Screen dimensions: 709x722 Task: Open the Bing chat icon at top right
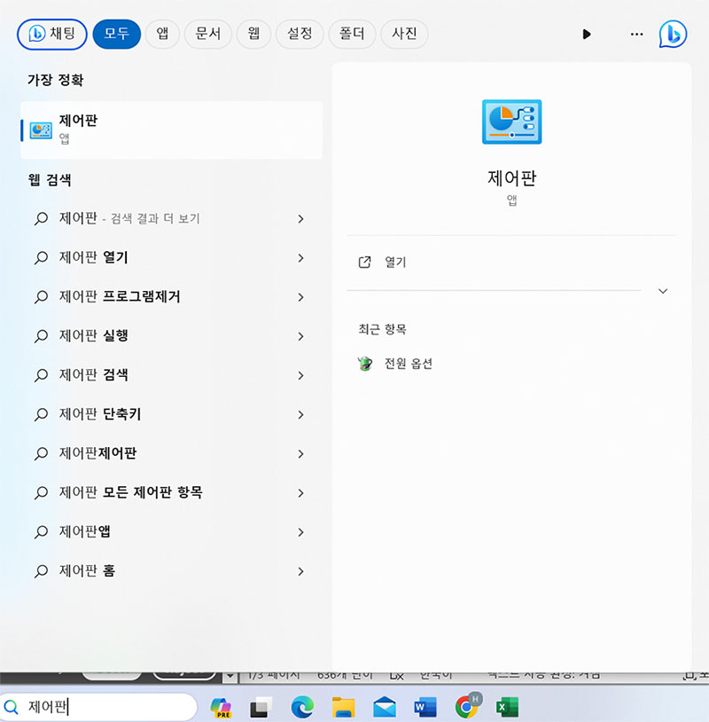673,34
